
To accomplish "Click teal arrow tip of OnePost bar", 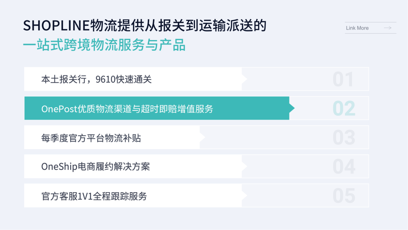I will click(x=292, y=109).
